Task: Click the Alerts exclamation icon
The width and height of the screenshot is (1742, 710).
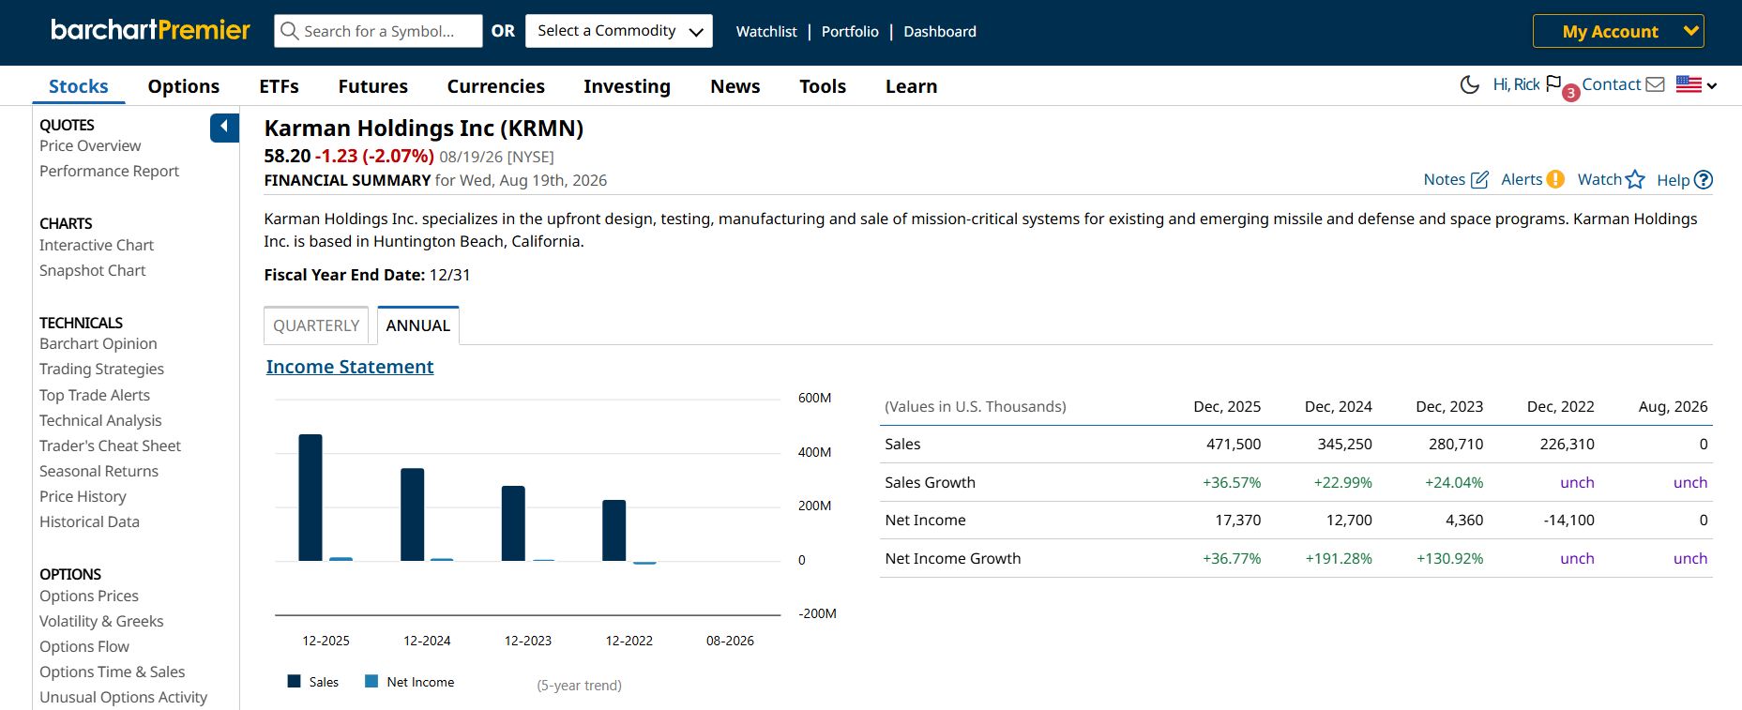Action: point(1555,179)
